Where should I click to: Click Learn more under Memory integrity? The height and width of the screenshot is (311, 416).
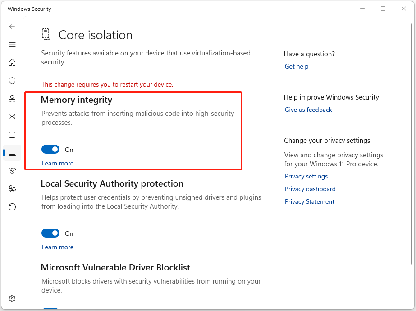(57, 163)
